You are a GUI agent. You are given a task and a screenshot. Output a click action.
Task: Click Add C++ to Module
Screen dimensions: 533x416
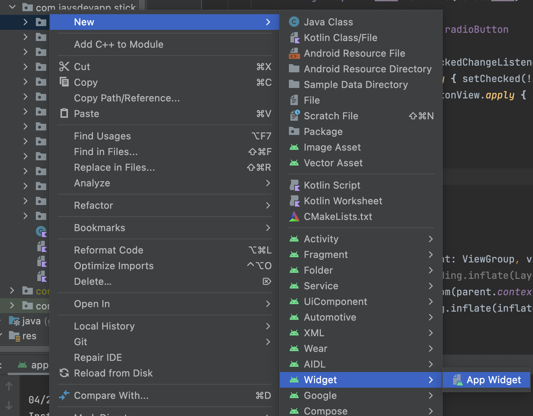click(x=118, y=44)
